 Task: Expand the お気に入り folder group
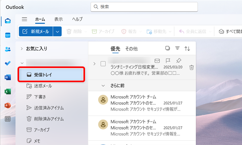click(21, 49)
